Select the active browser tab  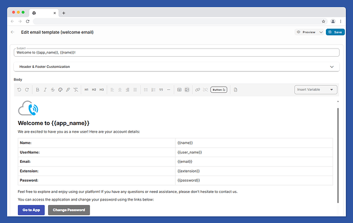[x=44, y=13]
